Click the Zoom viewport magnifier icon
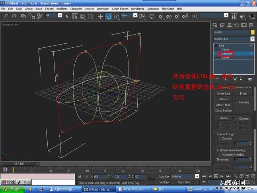The image size is (257, 193). coord(236,176)
